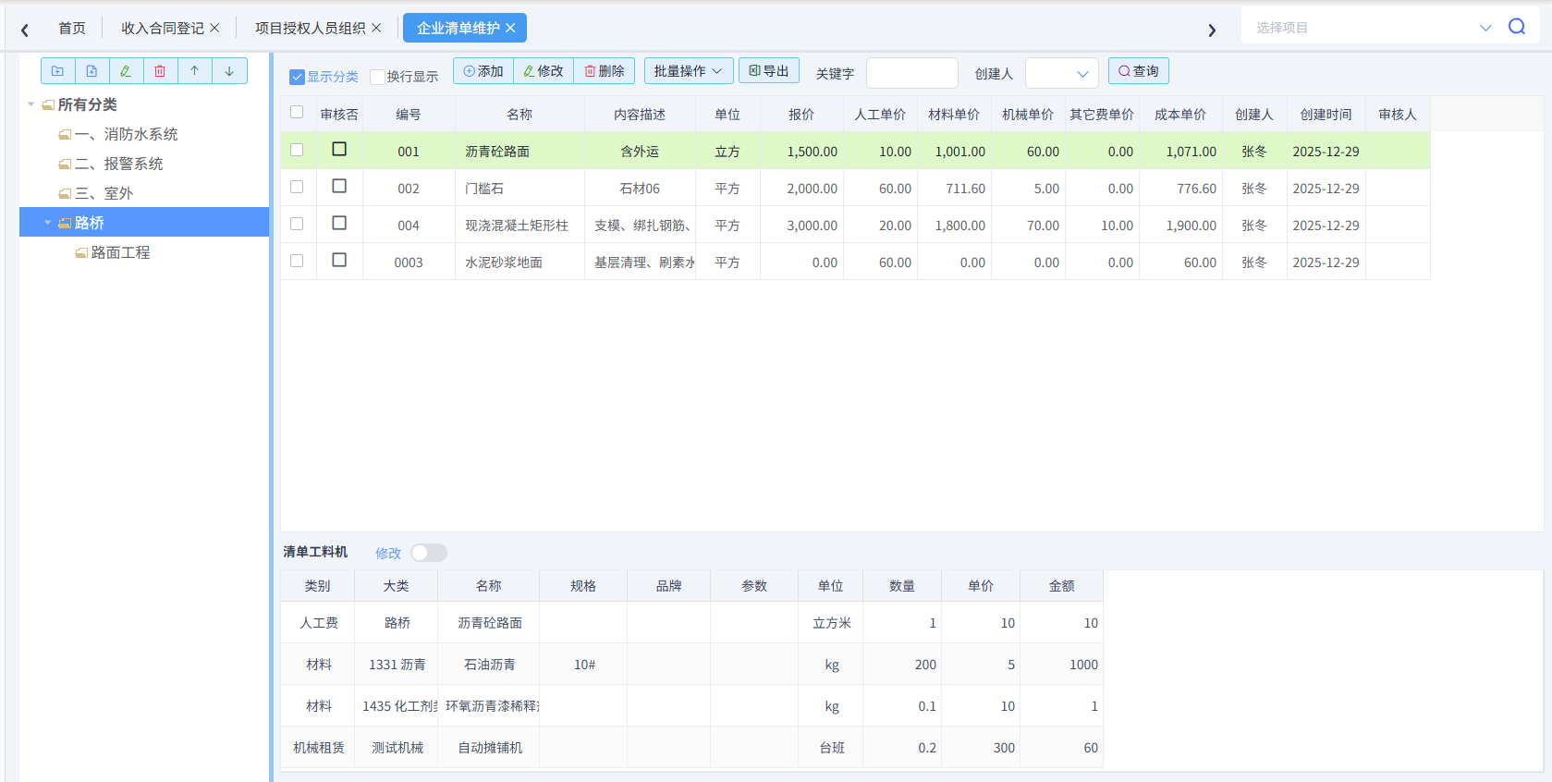1552x782 pixels.
Task: Switch to the 项目授权人员组织 tab
Action: pyautogui.click(x=311, y=28)
